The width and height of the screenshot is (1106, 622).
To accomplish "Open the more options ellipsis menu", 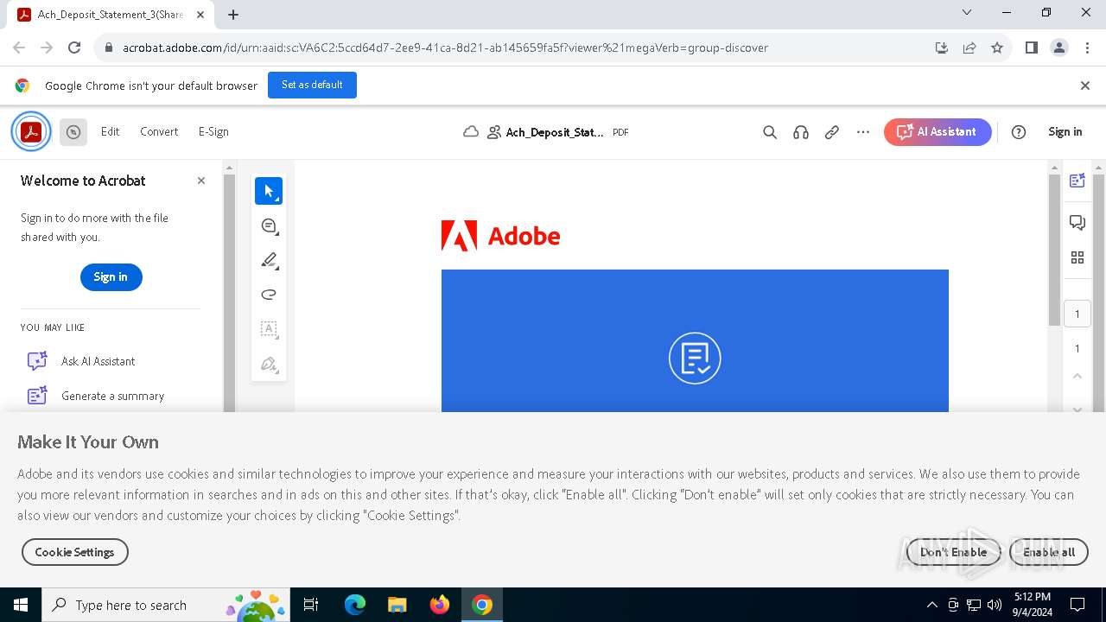I will [863, 132].
